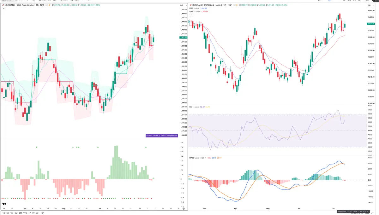The image size is (379, 215).
Task: Click 7 M on the volume delta scale
Action: click(x=182, y=147)
